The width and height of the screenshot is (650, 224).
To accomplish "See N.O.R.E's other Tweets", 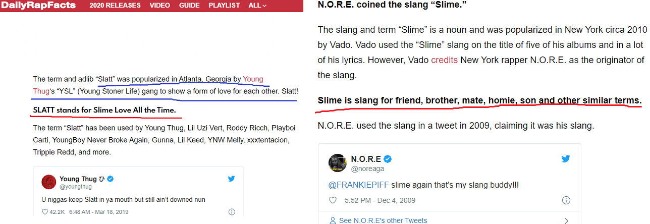I will click(377, 220).
